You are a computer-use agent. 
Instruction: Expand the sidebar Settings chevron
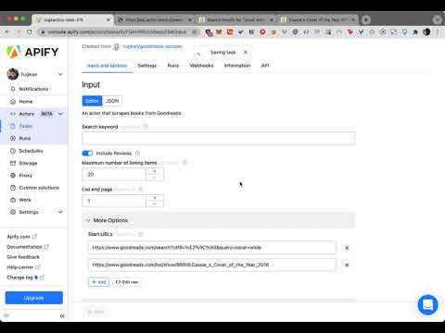pos(60,212)
